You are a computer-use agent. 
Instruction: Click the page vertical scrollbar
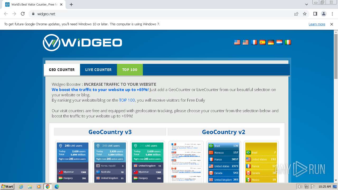coord(336,56)
